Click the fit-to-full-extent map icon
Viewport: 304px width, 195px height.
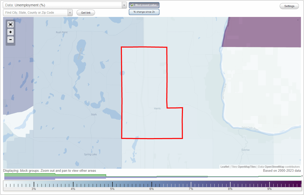(x=10, y=25)
